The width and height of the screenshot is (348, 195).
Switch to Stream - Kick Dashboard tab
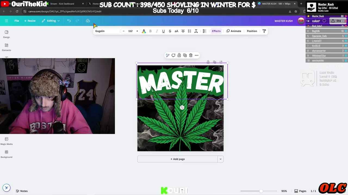tap(65, 4)
